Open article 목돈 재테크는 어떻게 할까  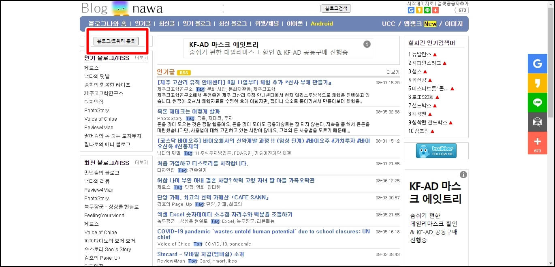click(x=189, y=111)
